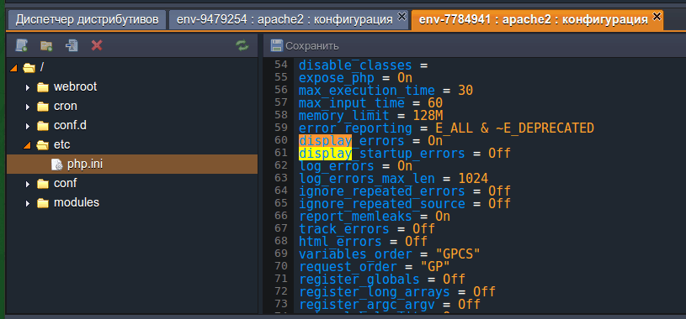
Task: Collapse the etc folder
Action: [x=28, y=145]
